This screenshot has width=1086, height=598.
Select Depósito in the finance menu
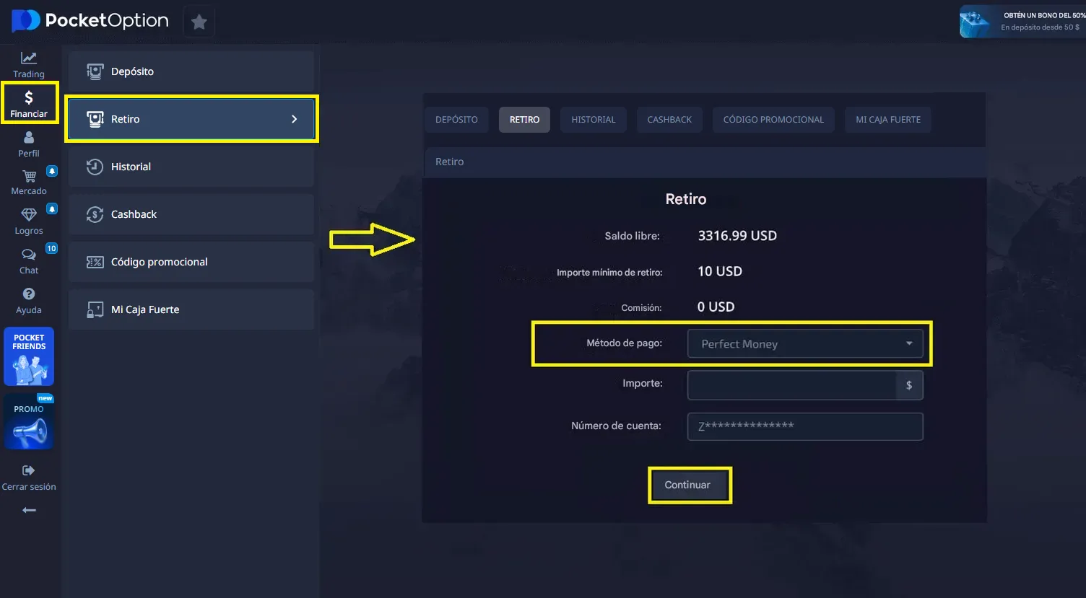[x=191, y=71]
